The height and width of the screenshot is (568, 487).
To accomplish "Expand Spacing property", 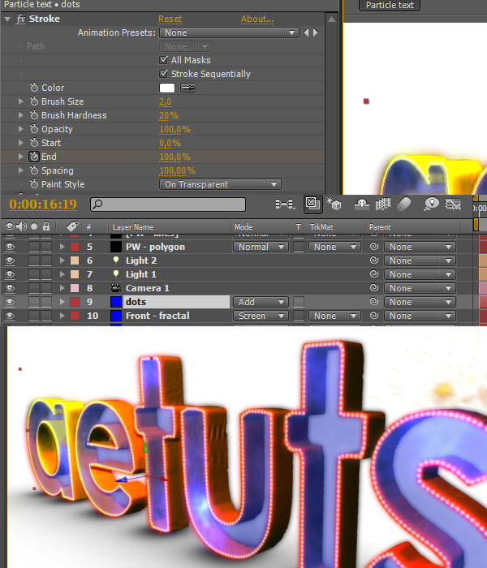I will pos(21,170).
